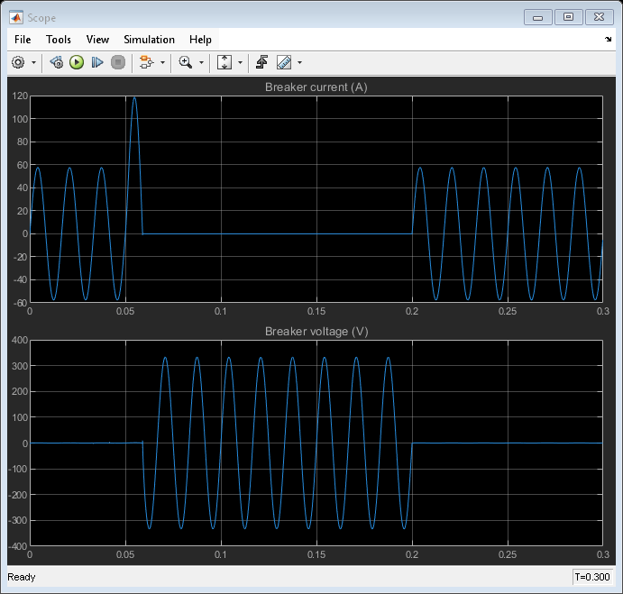Click the Step Forward button

97,62
